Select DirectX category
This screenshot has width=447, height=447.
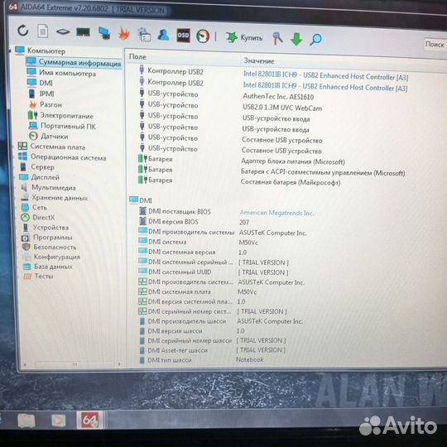(38, 217)
